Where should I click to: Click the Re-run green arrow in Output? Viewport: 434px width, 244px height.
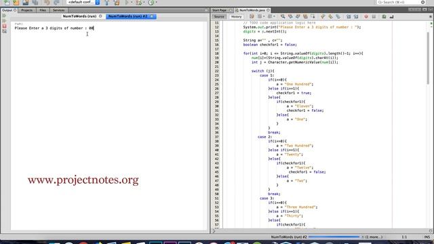point(5,16)
